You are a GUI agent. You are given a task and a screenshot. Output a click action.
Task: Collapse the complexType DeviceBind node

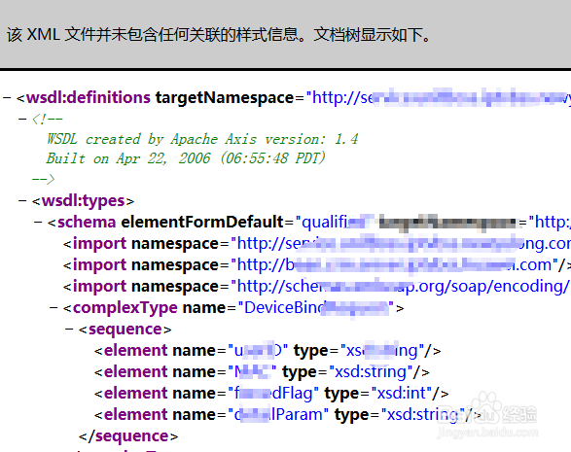[54, 308]
